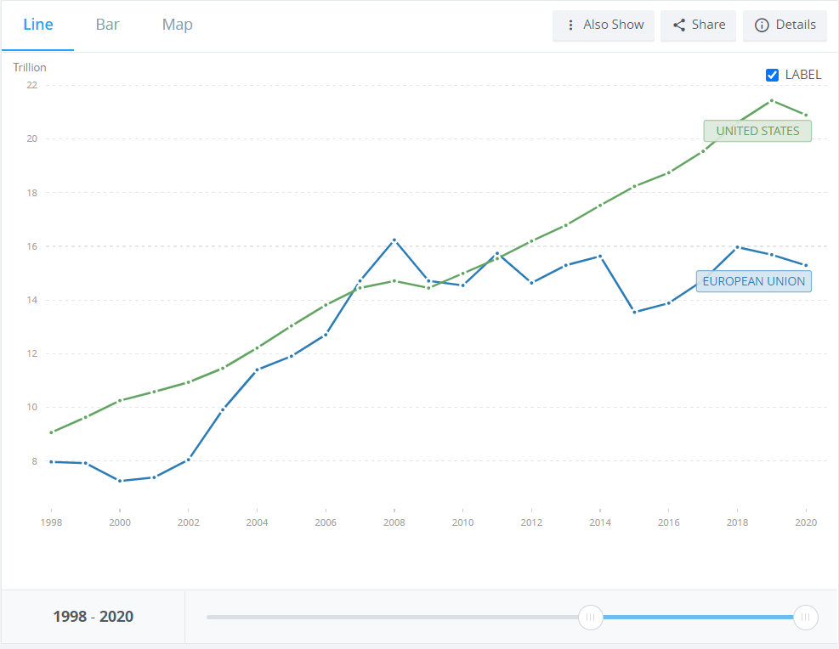Click the European Union 2008 peak data point
Viewport: 839px width, 649px height.
coord(394,240)
